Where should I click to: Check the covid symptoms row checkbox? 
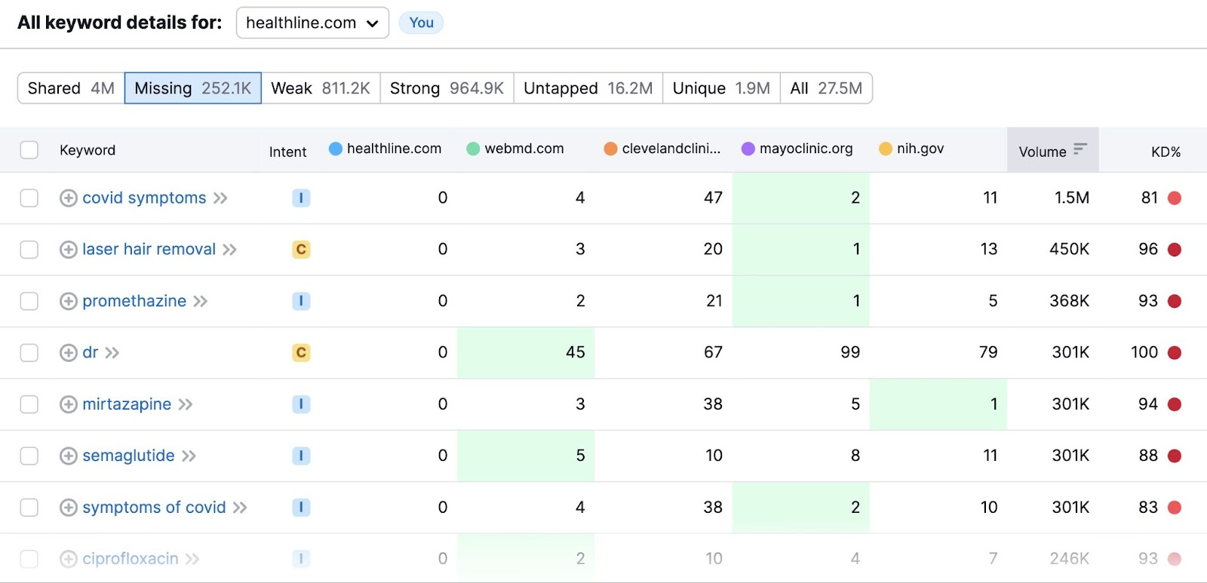pyautogui.click(x=29, y=198)
